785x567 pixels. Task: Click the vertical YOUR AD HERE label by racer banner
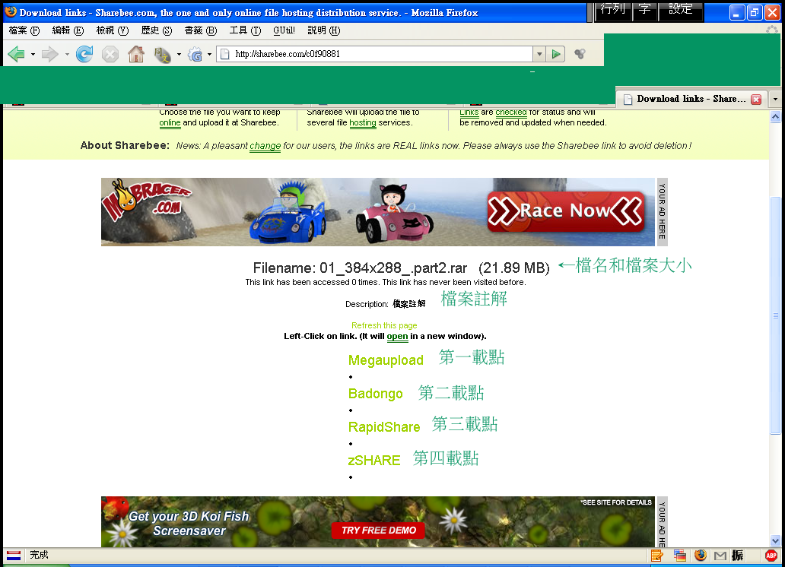[x=662, y=211]
